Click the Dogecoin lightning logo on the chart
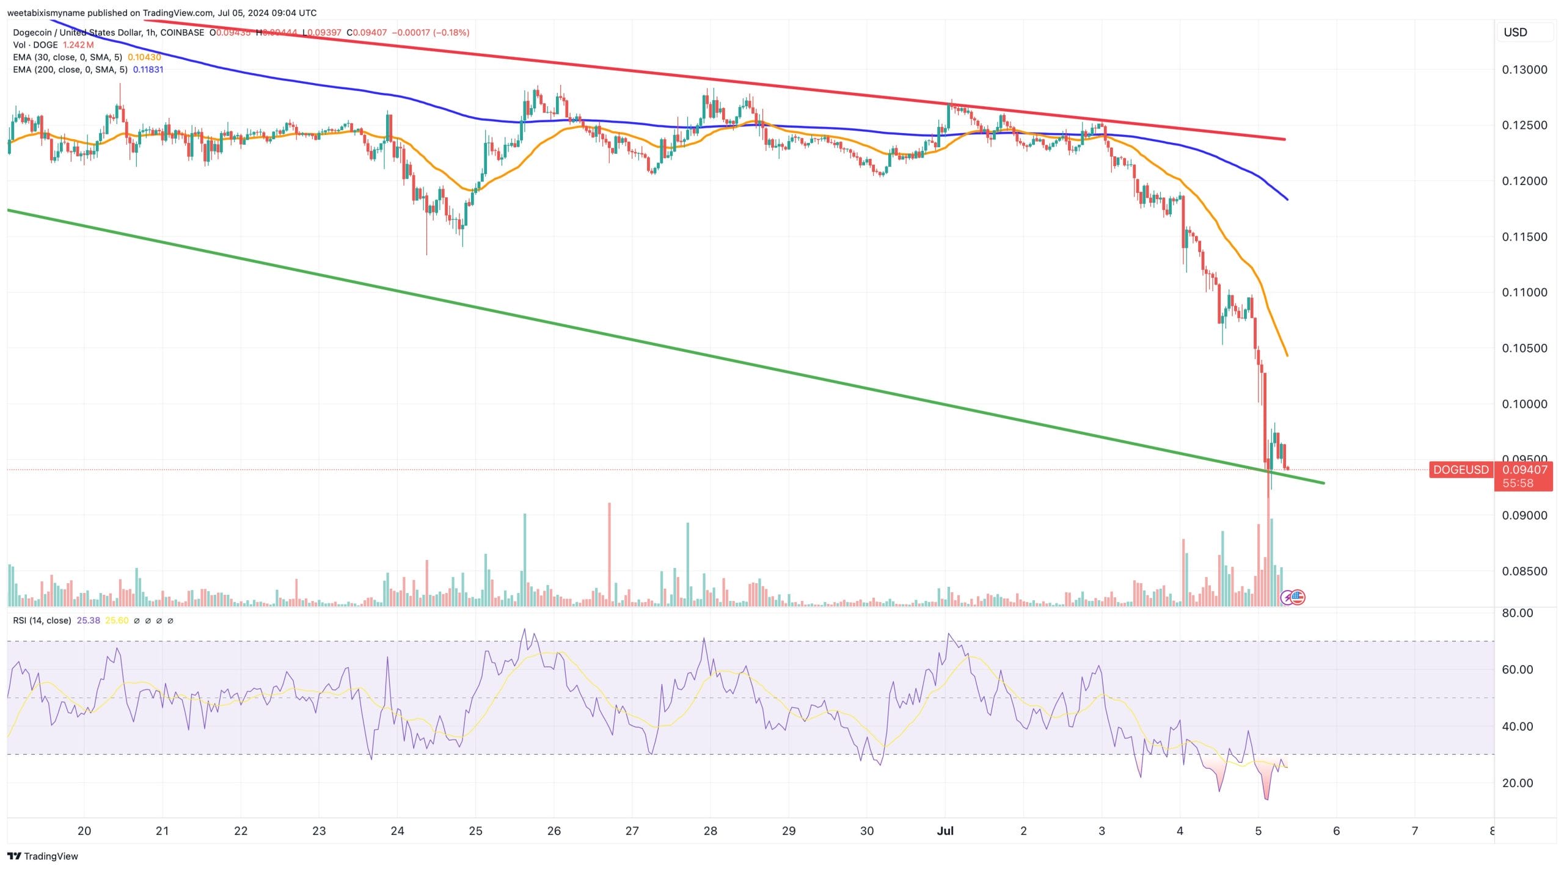This screenshot has width=1564, height=869. [x=1287, y=598]
